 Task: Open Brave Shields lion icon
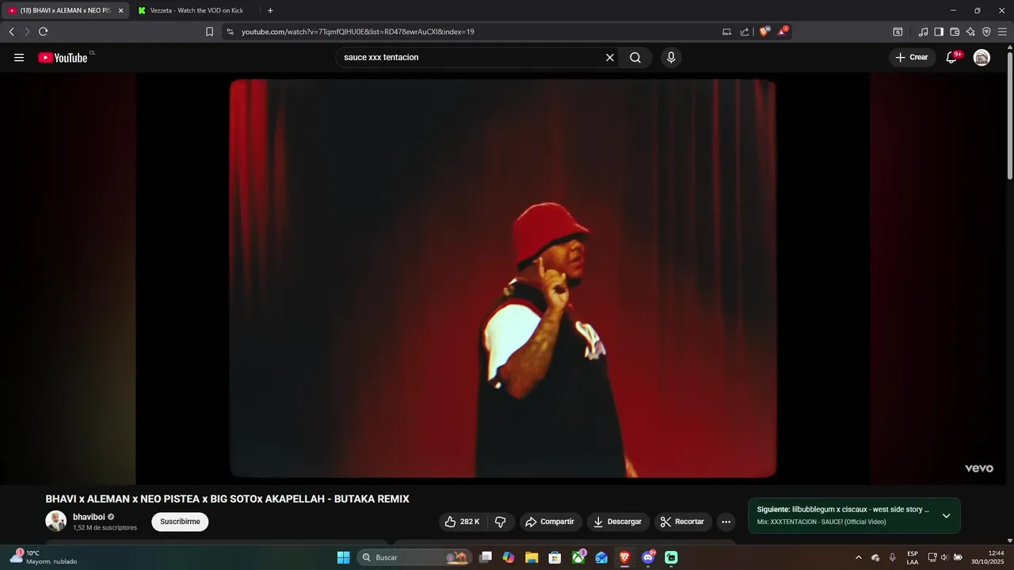click(x=764, y=32)
